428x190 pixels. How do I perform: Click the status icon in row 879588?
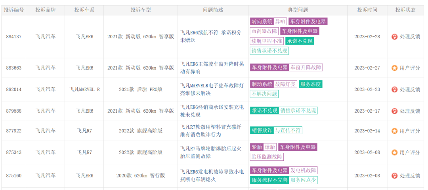coord(394,111)
